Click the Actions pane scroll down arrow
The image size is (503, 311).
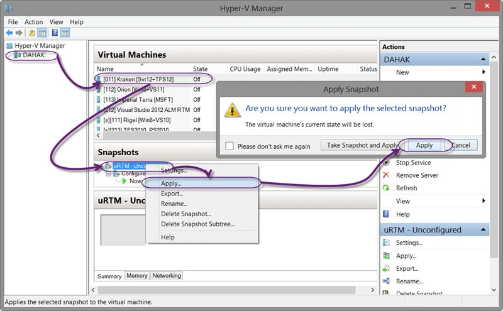click(494, 290)
